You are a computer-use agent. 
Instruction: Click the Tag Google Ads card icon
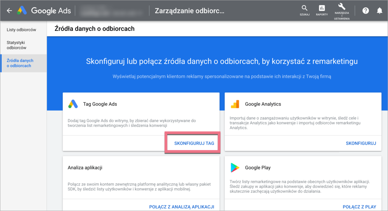pos(73,104)
